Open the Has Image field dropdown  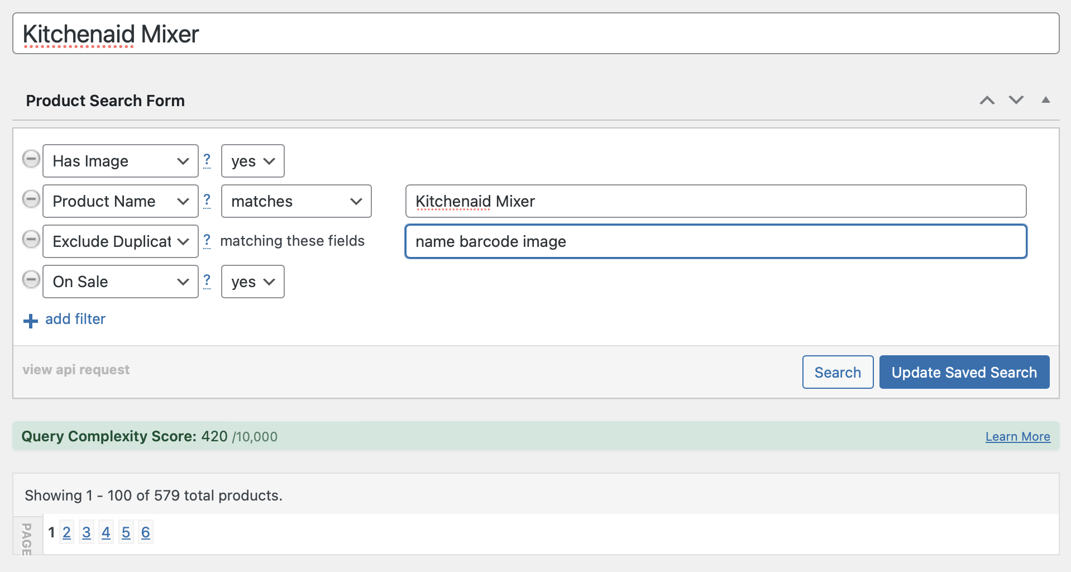point(121,161)
